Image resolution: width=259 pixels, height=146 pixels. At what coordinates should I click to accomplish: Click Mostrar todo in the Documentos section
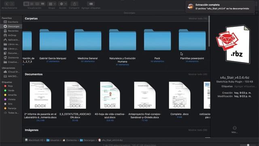pos(198,74)
